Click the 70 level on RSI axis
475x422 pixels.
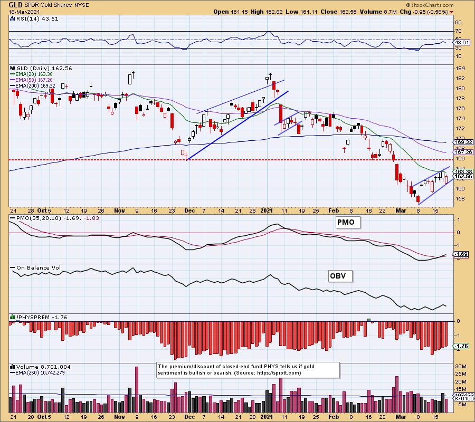[x=458, y=31]
